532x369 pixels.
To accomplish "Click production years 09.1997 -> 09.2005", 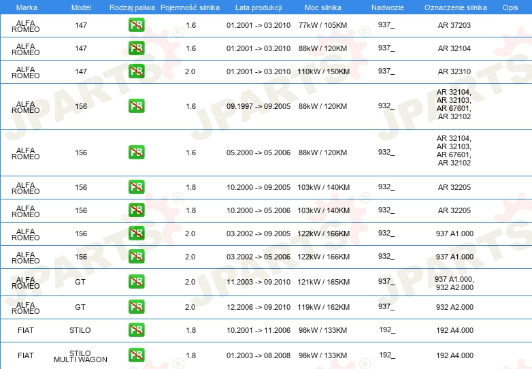I will pos(259,106).
